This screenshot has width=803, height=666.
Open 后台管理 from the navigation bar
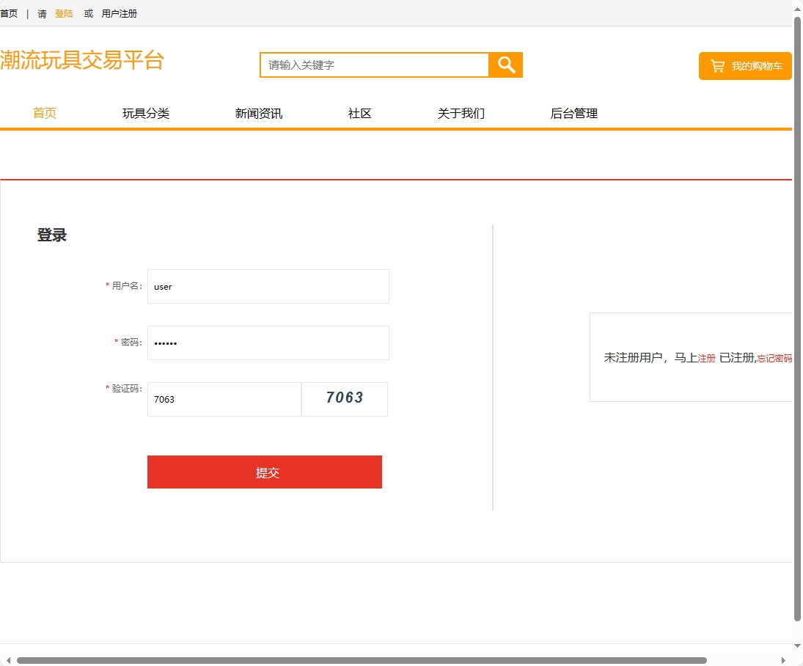coord(573,113)
